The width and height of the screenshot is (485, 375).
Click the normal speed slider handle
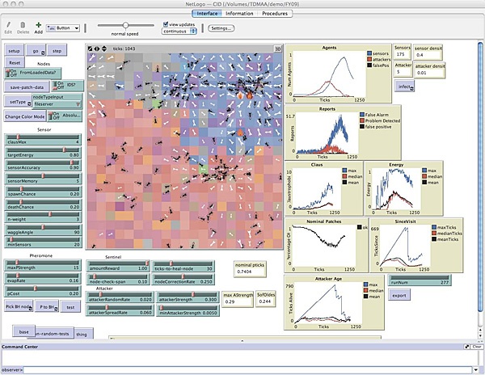pyautogui.click(x=125, y=26)
